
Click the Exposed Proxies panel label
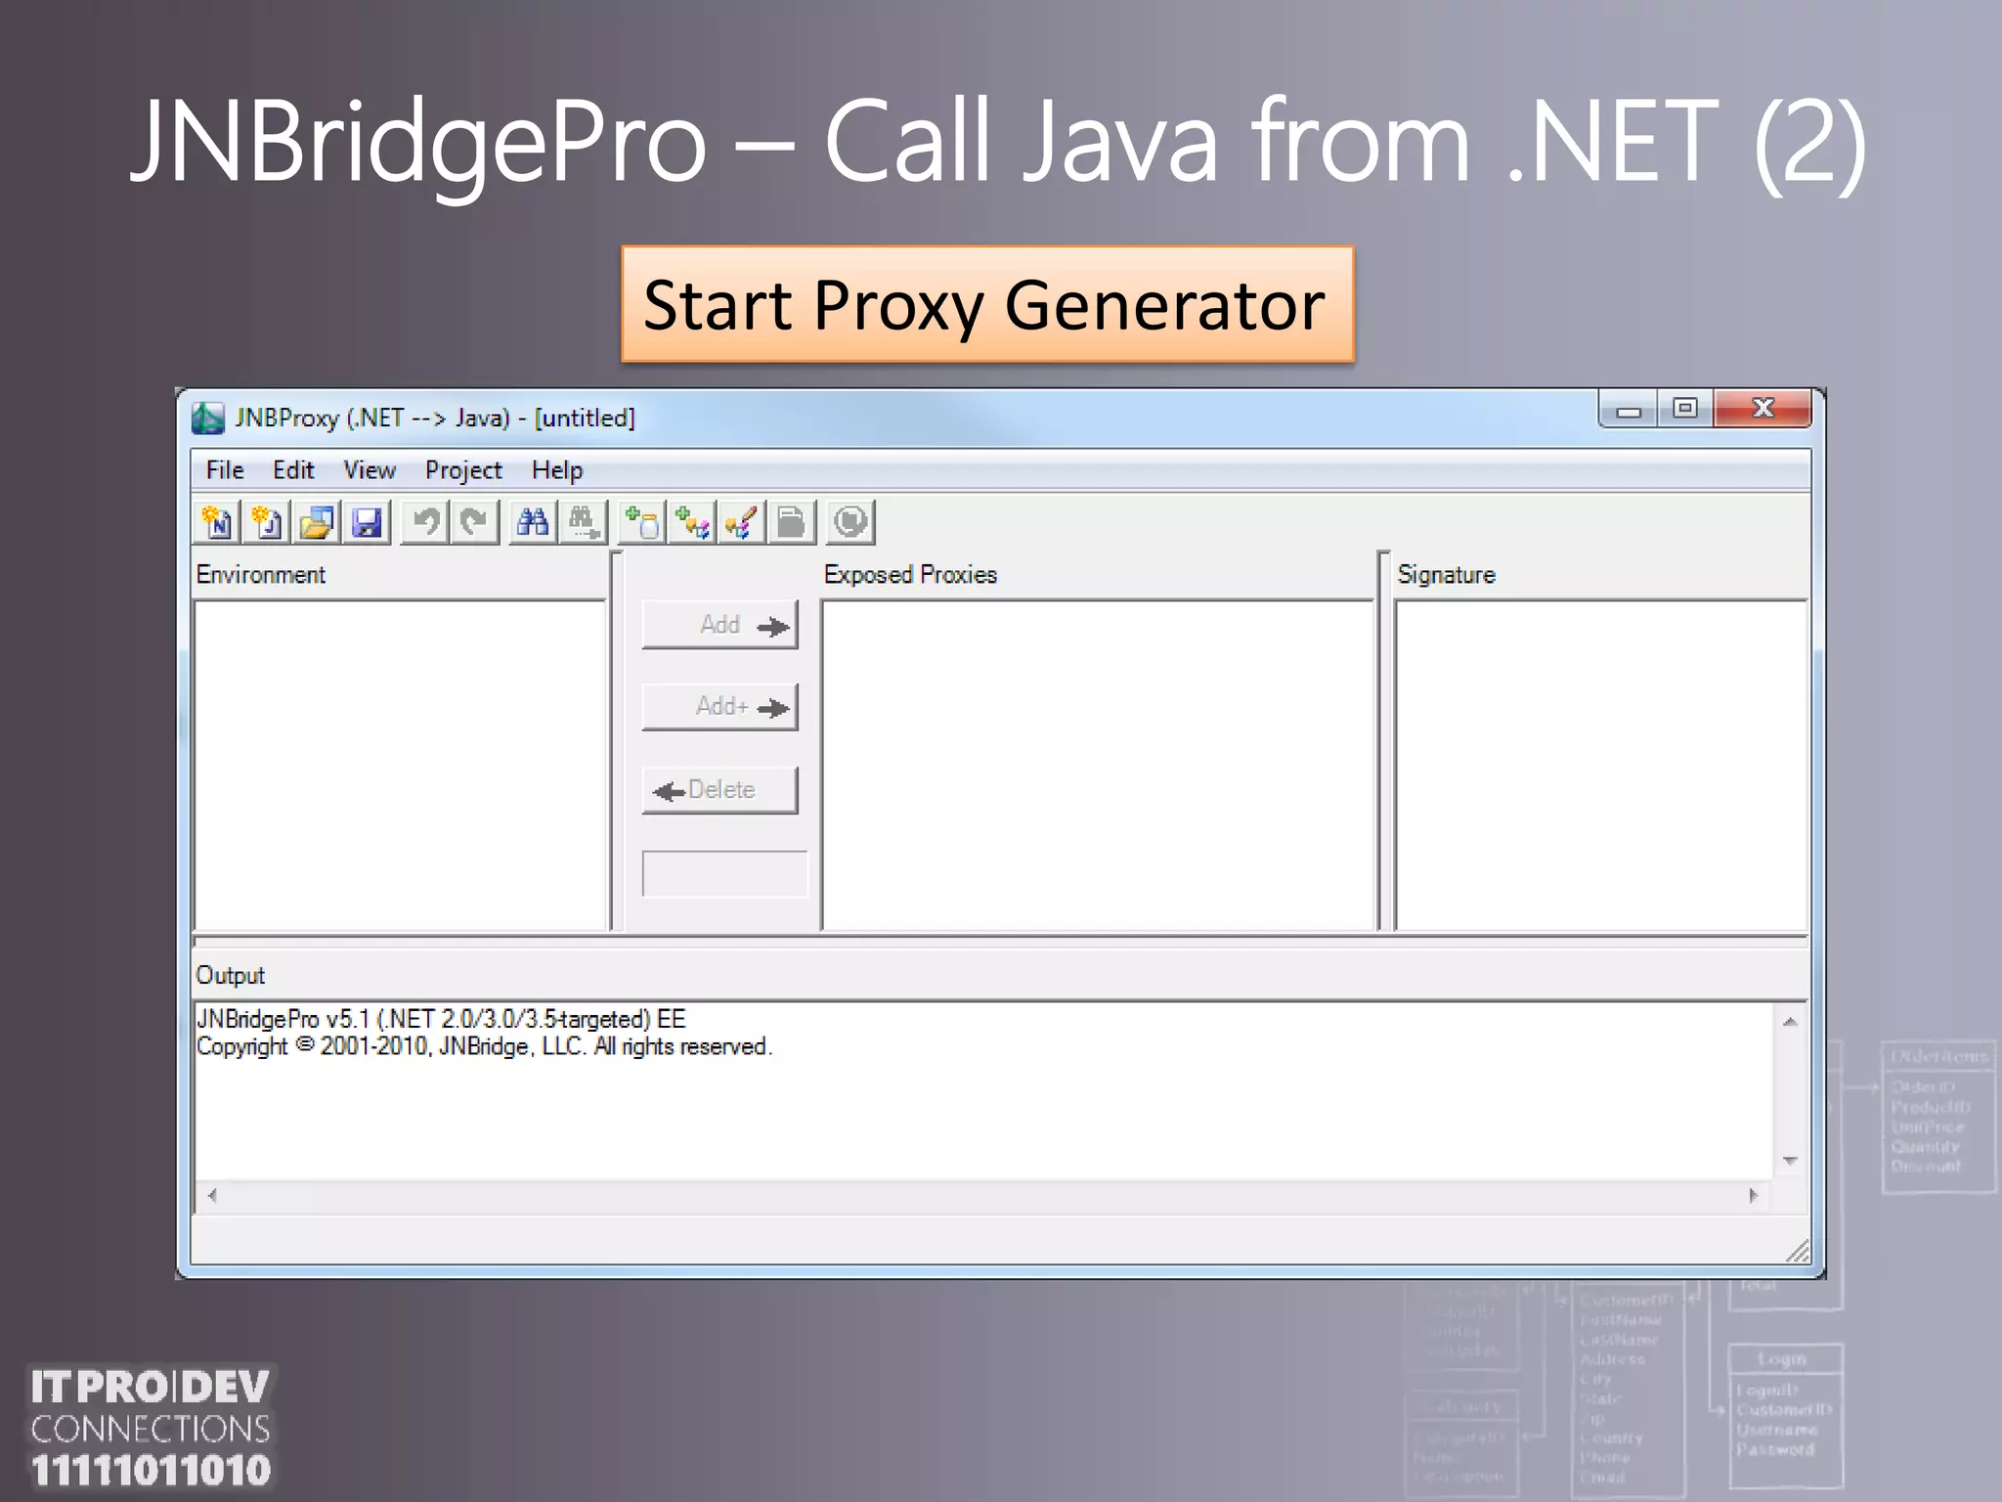pos(910,575)
